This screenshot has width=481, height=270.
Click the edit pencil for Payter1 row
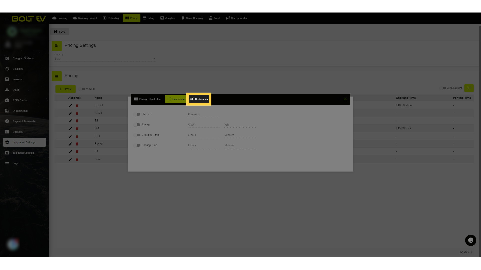pos(70,144)
